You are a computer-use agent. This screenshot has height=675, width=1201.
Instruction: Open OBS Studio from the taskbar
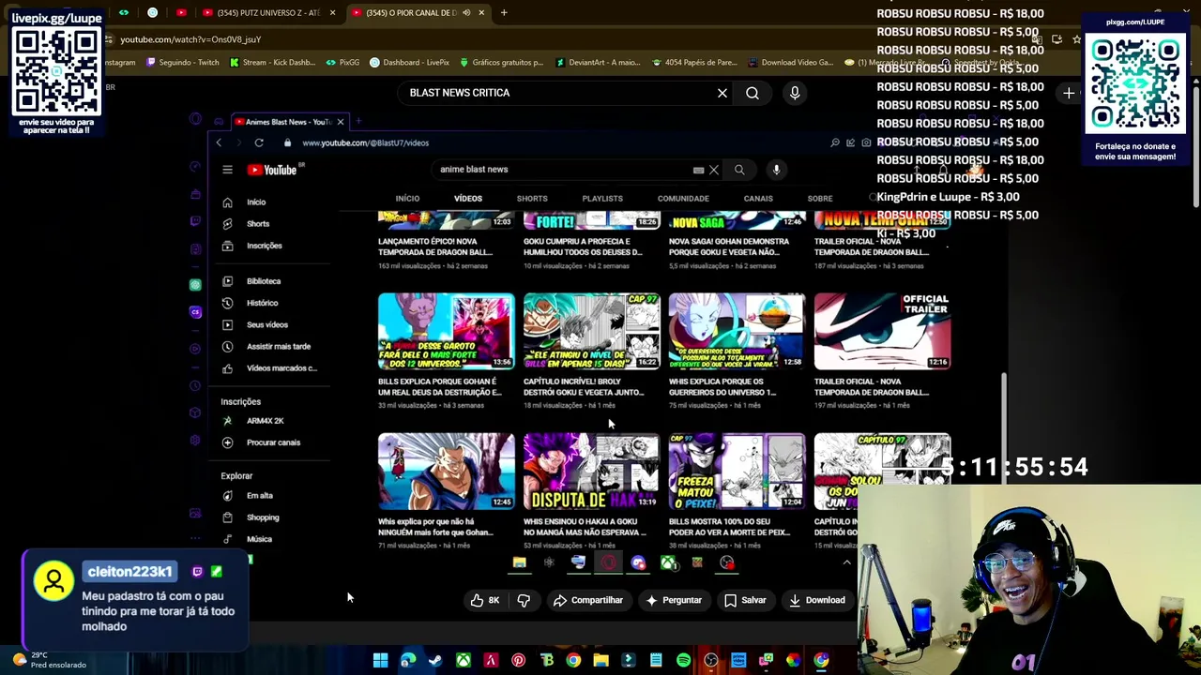tap(711, 660)
